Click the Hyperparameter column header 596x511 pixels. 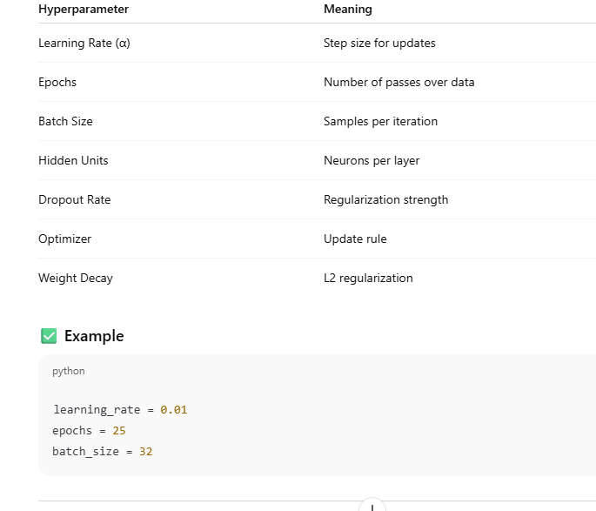pyautogui.click(x=84, y=9)
